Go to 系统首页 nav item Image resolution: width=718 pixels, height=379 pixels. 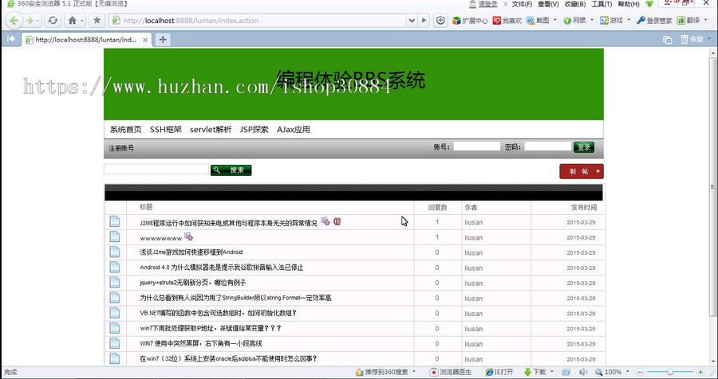point(125,129)
